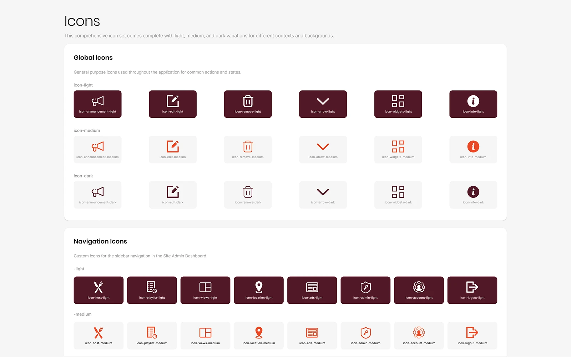The height and width of the screenshot is (357, 571).
Task: Click the -medium navigation row label
Action: [82, 314]
